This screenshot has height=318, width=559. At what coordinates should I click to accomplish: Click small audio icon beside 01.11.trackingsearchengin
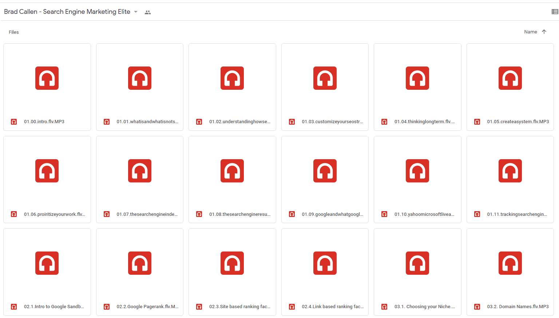tap(477, 214)
